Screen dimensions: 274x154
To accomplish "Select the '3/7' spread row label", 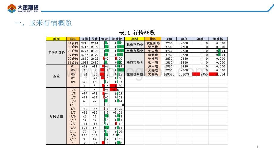I will (73, 113).
